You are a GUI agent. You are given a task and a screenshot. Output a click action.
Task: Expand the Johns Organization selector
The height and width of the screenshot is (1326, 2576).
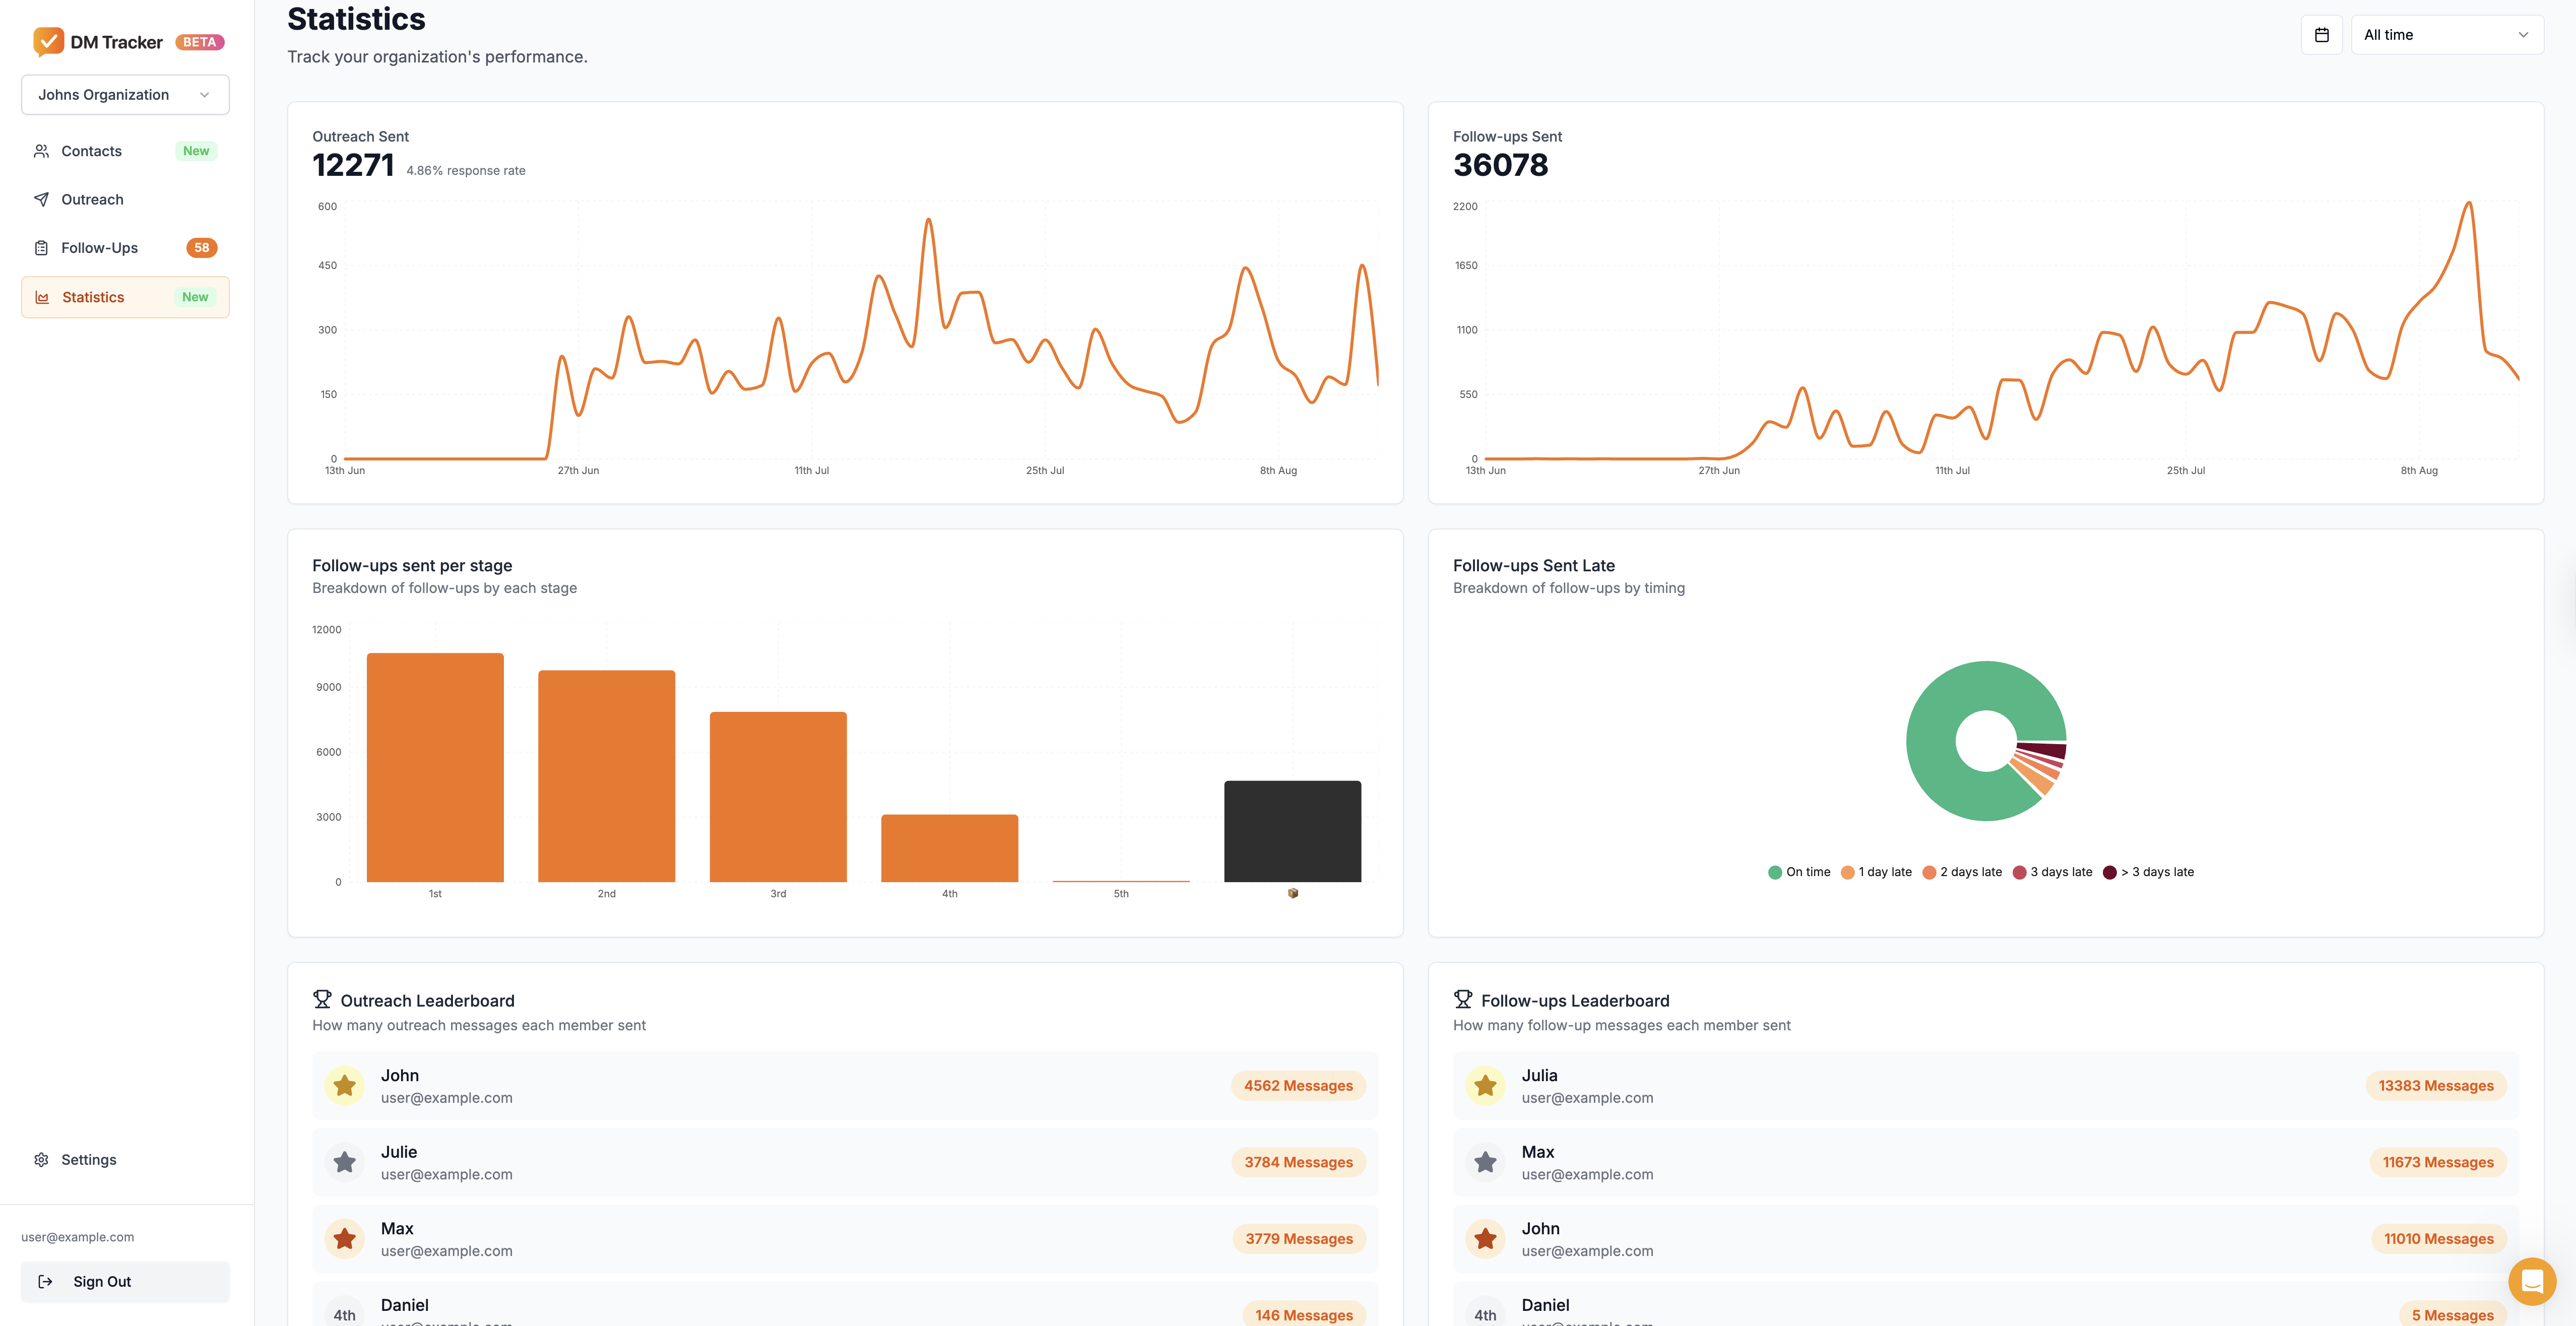(x=125, y=94)
